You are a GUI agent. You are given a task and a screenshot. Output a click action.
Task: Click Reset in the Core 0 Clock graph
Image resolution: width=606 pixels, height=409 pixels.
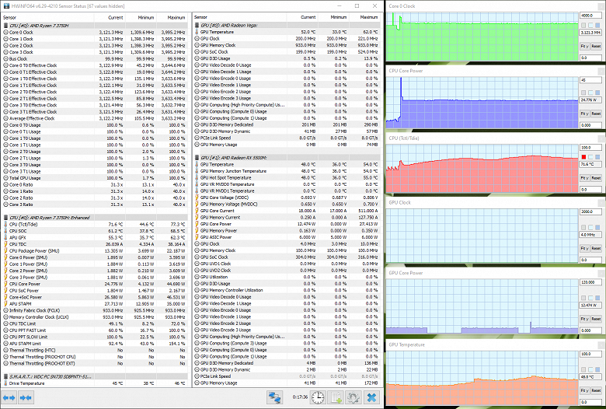596,46
